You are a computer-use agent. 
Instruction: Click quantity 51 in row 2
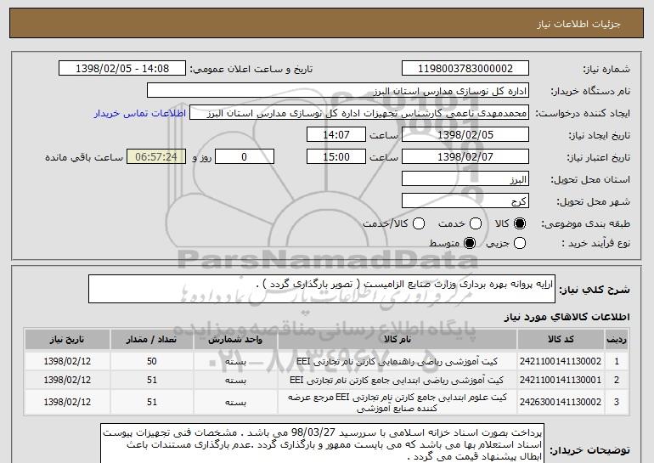[x=152, y=380]
